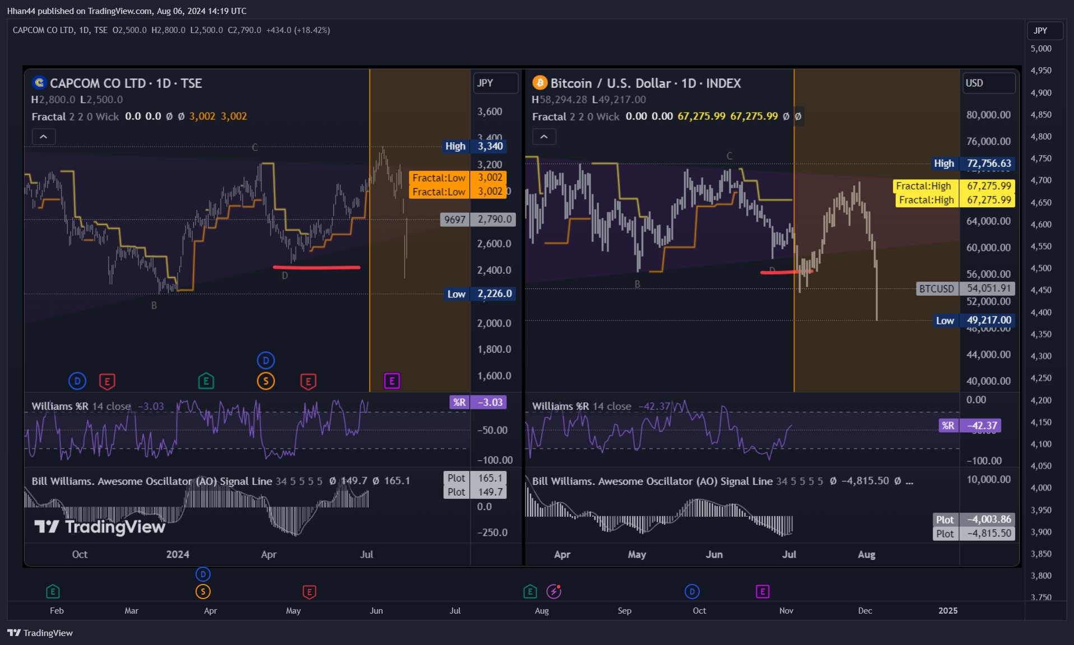Click the green earnings E marker near Feb
This screenshot has width=1074, height=645.
click(x=53, y=591)
